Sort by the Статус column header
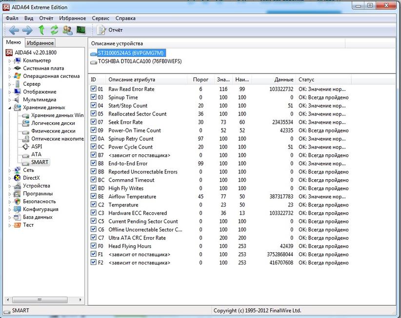Image resolution: width=401 pixels, height=318 pixels. coord(323,80)
